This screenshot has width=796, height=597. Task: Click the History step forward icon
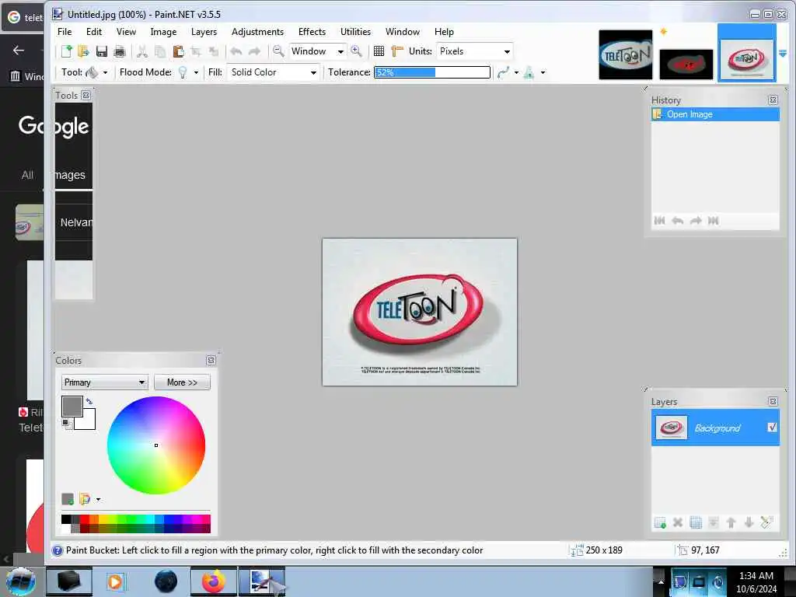696,220
